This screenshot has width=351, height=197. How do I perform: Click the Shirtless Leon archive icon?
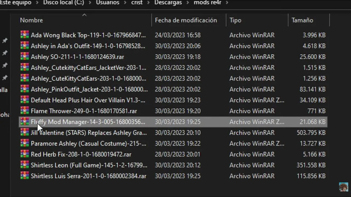(24, 165)
